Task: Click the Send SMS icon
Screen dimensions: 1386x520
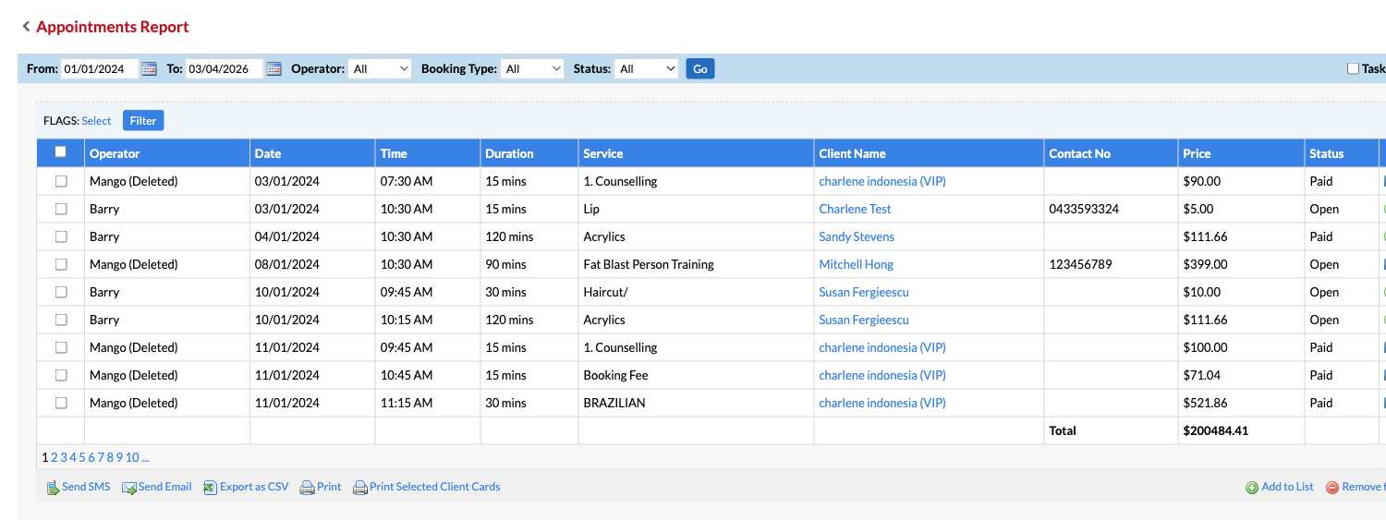Action: tap(54, 488)
